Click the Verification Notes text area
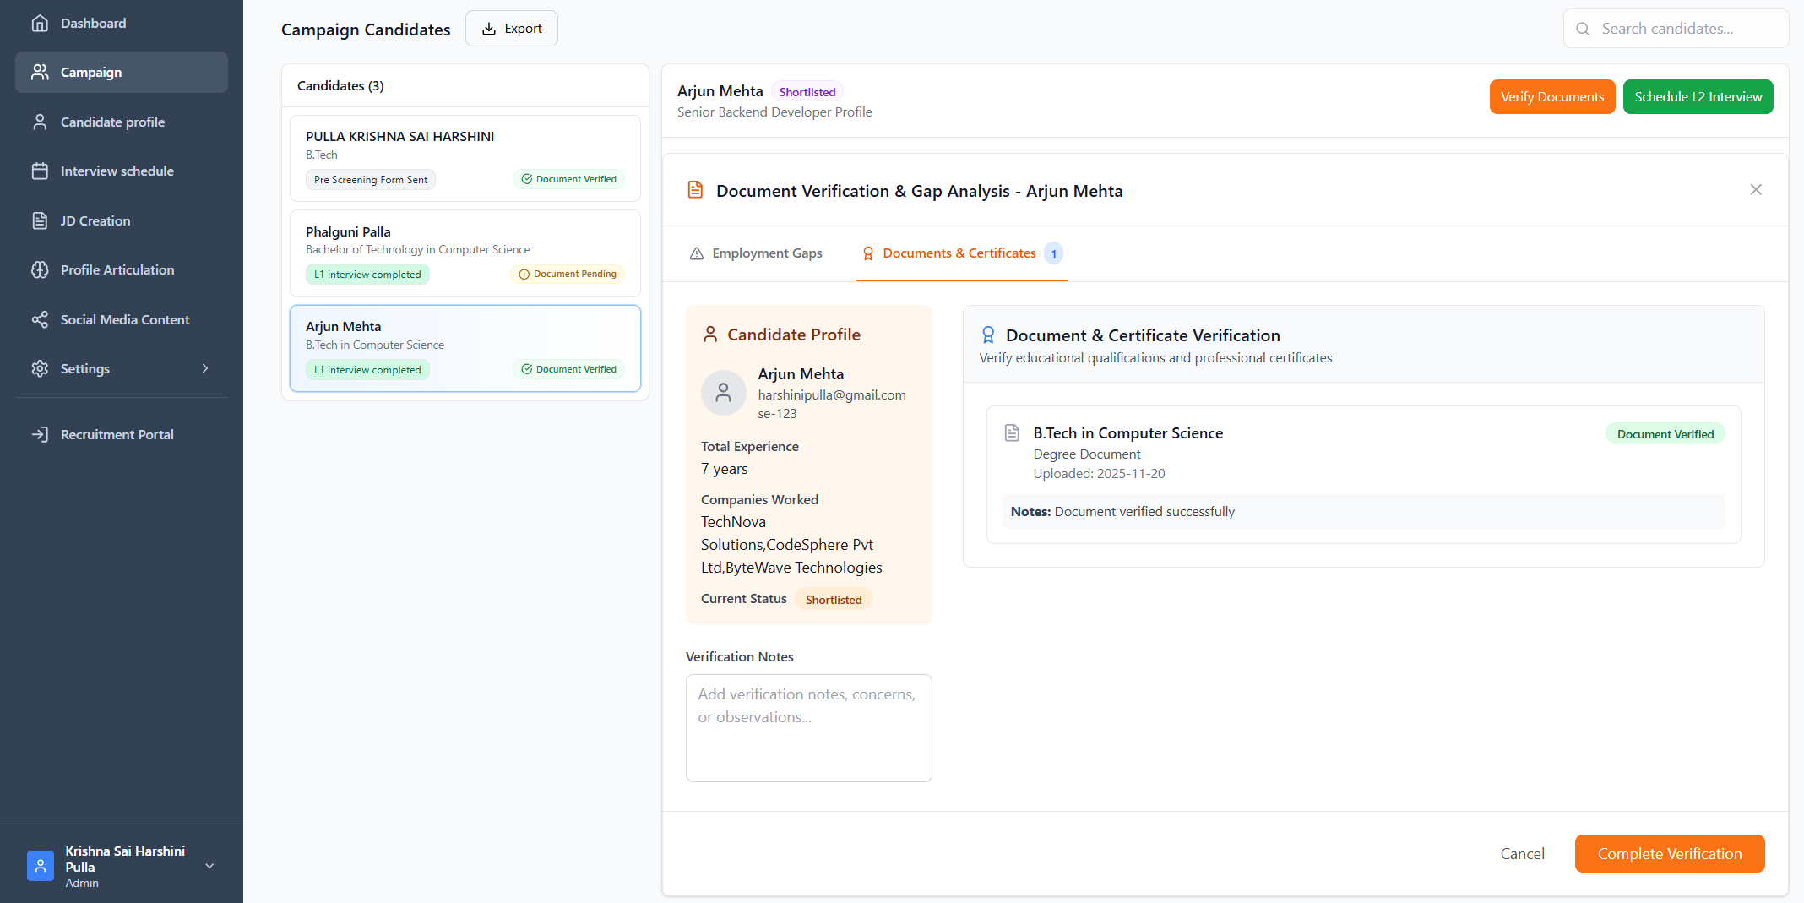 click(x=809, y=728)
